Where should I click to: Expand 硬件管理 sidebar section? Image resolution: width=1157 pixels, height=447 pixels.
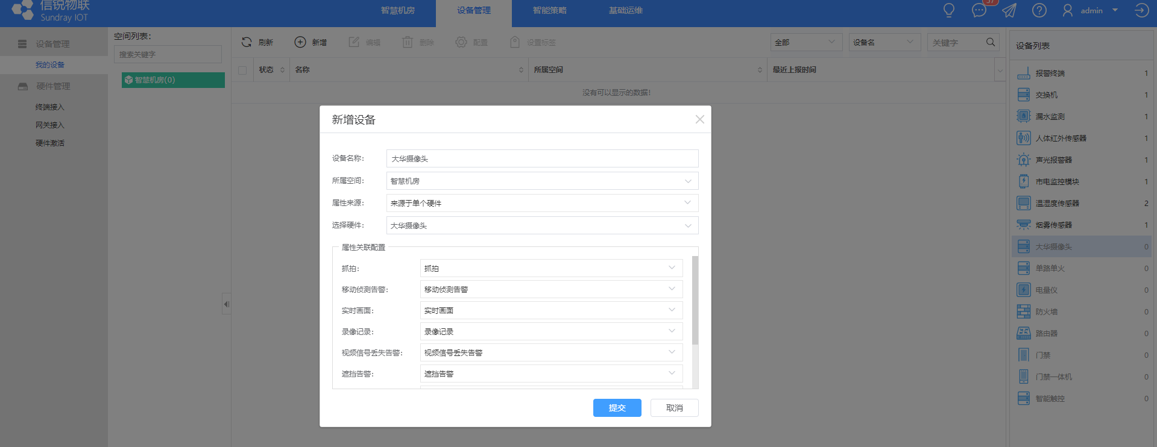tap(53, 86)
